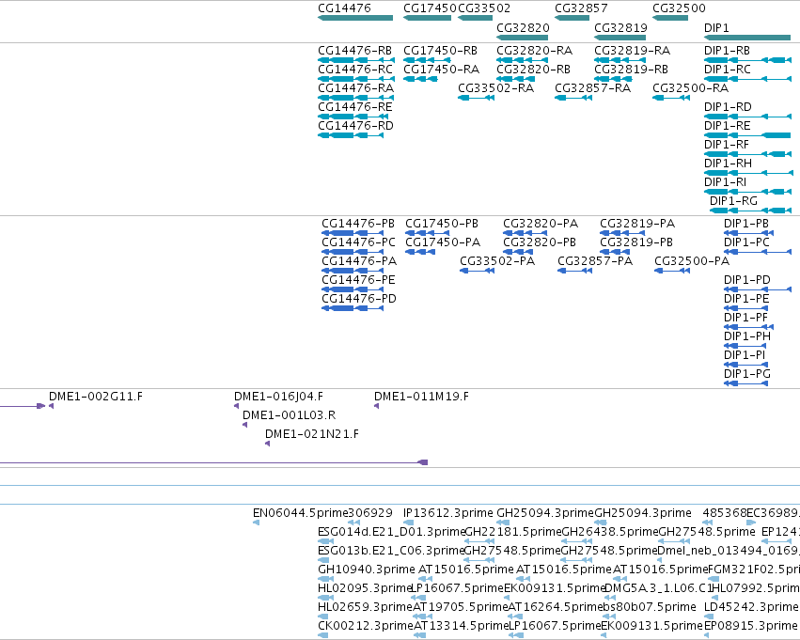The width and height of the screenshot is (800, 640).
Task: Select the CG17450 gene label in top track
Action: click(x=431, y=8)
